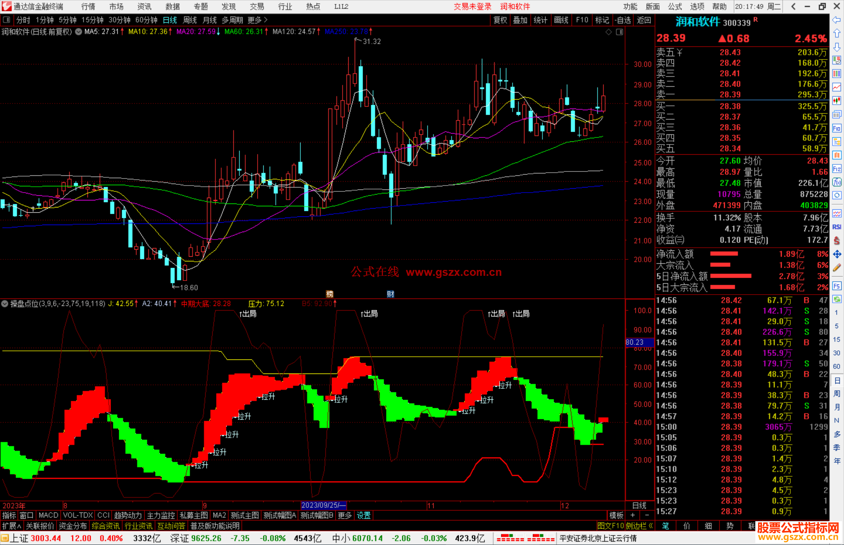Open the dropdown beside 润和软件(日线.前复权)
844x545 pixels.
tap(79, 32)
